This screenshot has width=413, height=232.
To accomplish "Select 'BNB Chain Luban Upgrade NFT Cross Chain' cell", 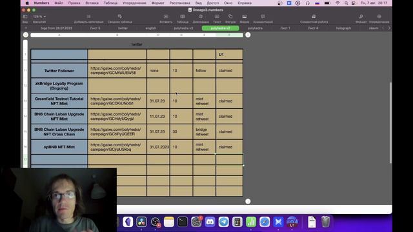I will pos(59,131).
